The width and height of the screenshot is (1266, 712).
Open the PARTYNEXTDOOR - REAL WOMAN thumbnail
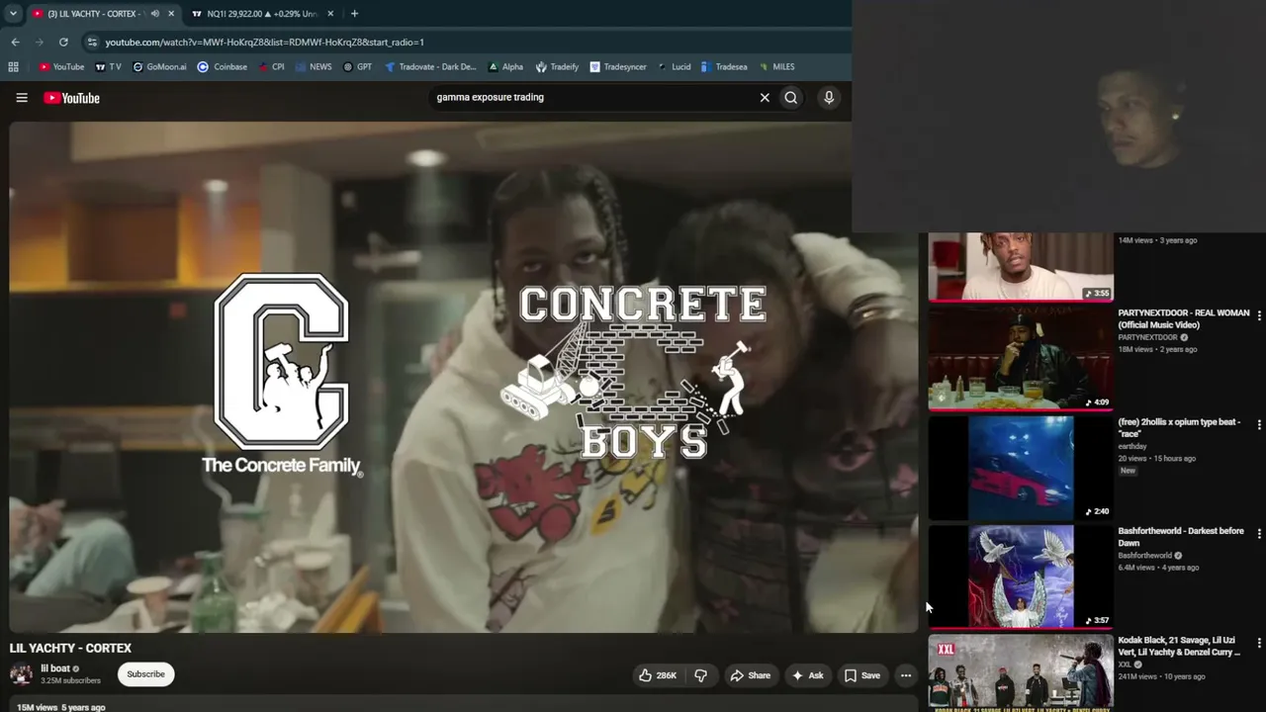coord(1021,357)
